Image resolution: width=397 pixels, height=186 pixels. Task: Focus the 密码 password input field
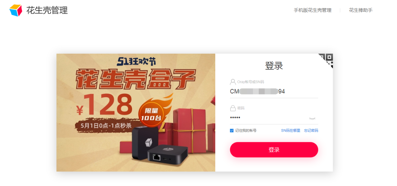(x=268, y=118)
